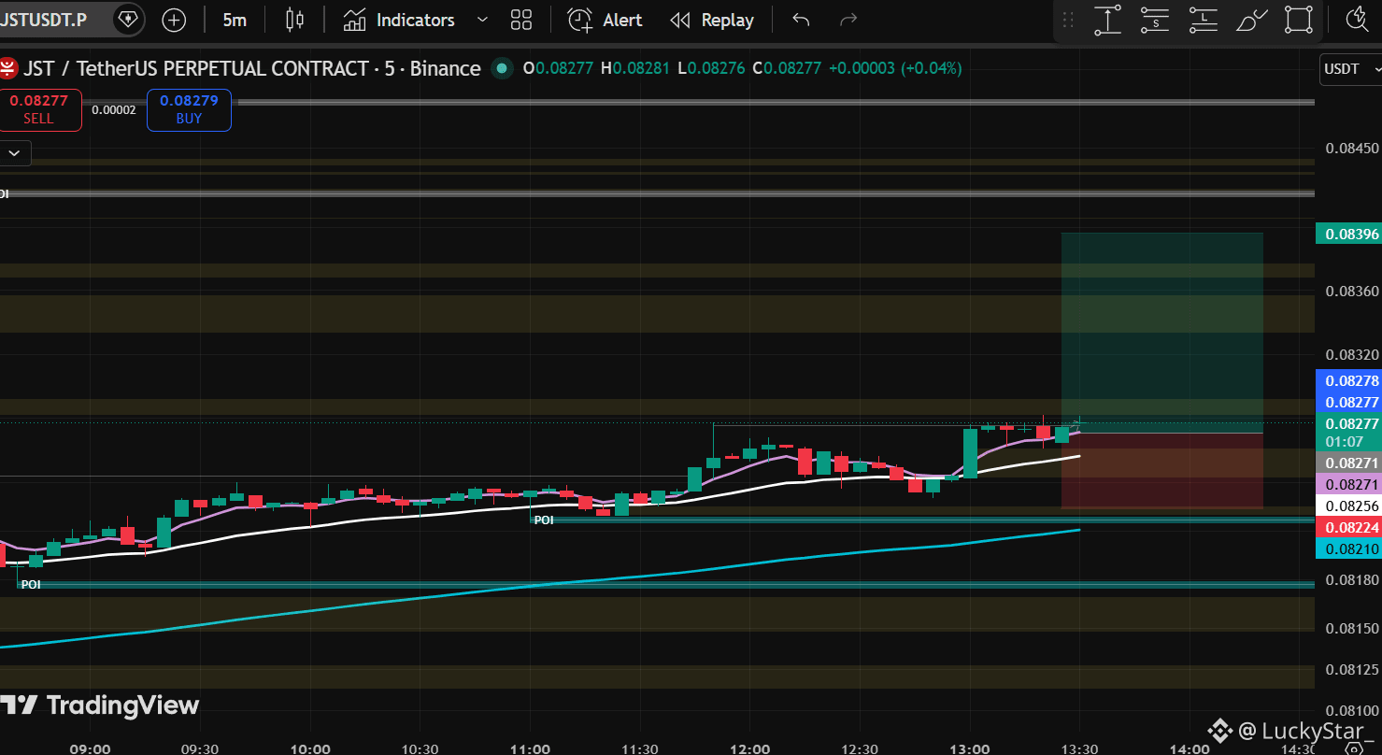Click the cyan 0.08210 moving average label
The image size is (1382, 755).
[1348, 548]
